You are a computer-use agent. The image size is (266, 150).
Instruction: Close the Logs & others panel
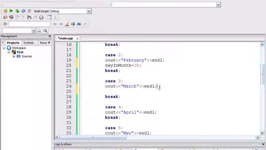click(x=263, y=144)
